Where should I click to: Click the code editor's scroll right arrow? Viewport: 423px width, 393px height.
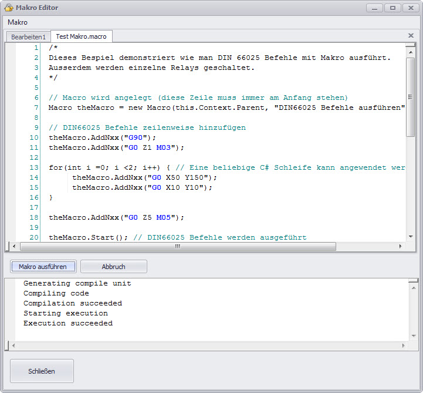click(402, 247)
